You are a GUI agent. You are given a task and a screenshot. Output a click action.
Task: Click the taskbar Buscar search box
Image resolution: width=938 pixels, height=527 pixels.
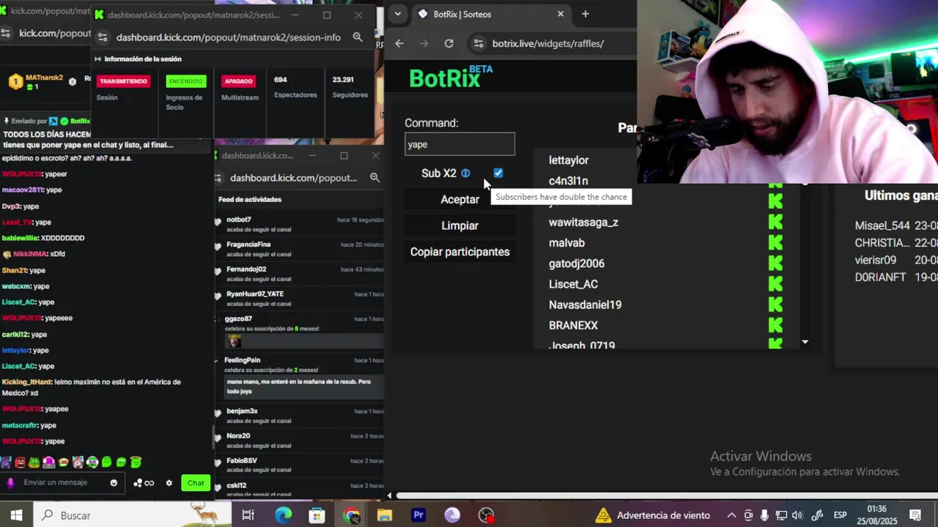pos(132,515)
